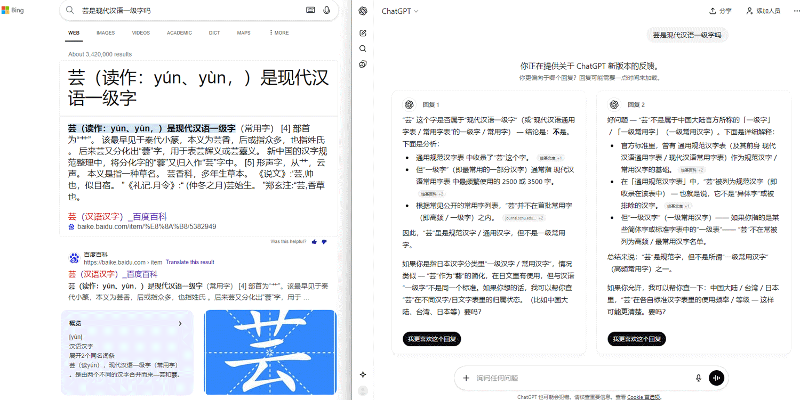The width and height of the screenshot is (800, 400).
Task: Click Translate this result link
Action: click(190, 262)
